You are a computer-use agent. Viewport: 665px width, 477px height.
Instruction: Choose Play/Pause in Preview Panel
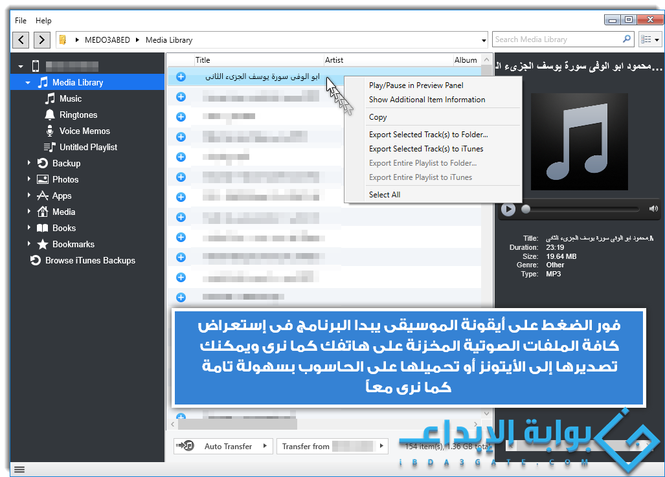[433, 85]
